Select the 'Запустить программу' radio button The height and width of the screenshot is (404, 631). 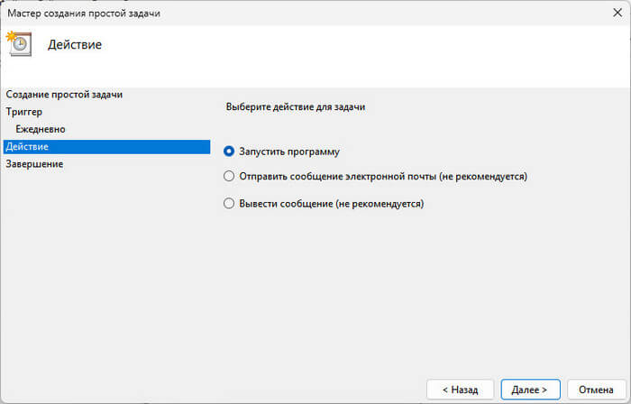[229, 151]
